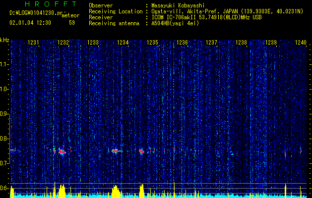
Task: Click the 0.8 kHz axis label
Action: (x=4, y=139)
